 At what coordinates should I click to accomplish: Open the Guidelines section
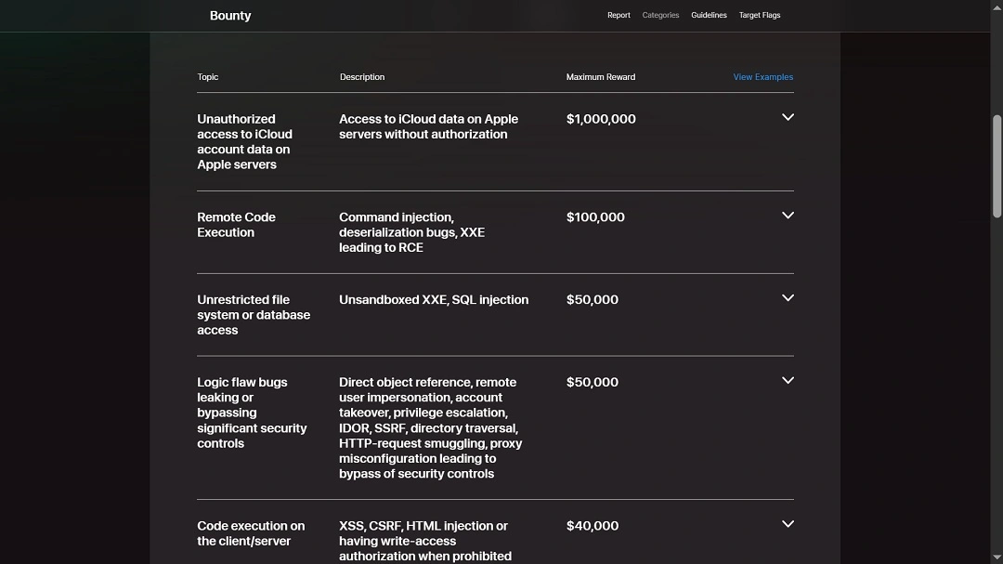pos(709,15)
